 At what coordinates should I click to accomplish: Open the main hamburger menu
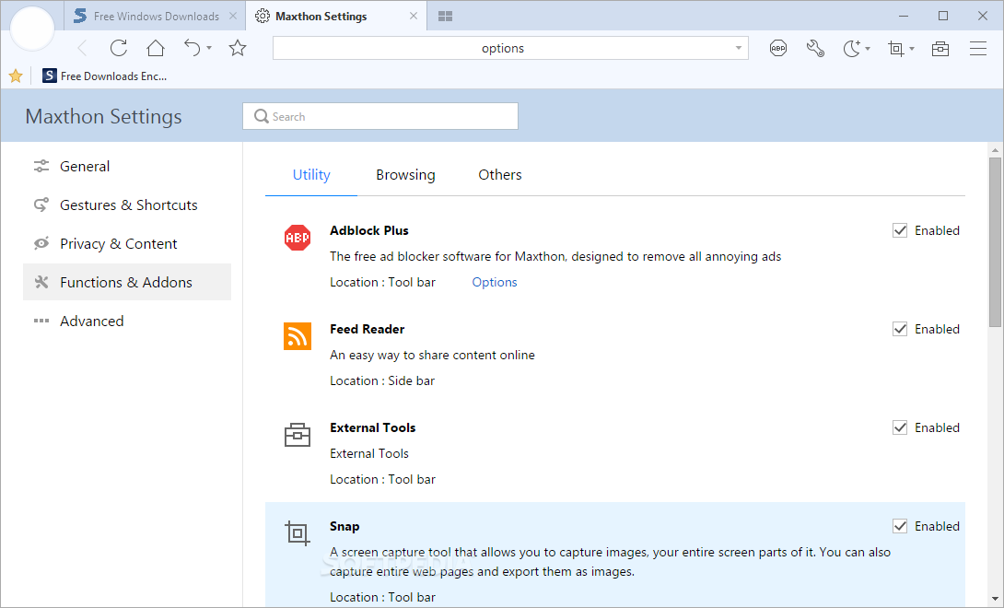977,48
